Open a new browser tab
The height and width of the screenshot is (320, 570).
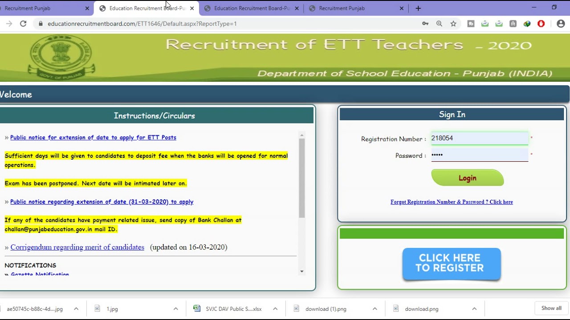click(418, 8)
